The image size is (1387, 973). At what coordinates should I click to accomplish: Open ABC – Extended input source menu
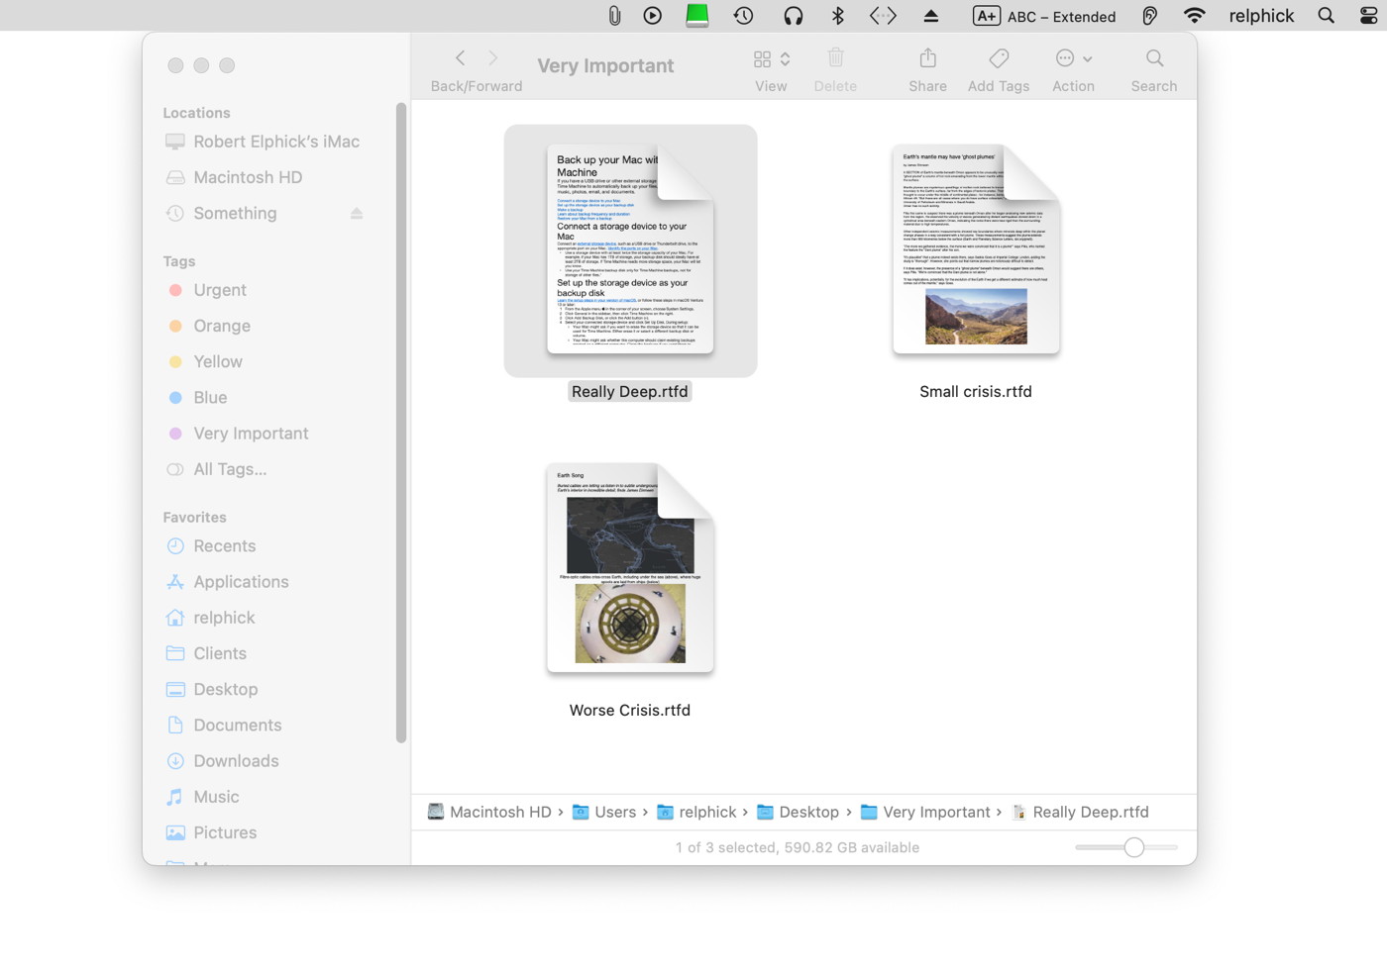[1044, 16]
